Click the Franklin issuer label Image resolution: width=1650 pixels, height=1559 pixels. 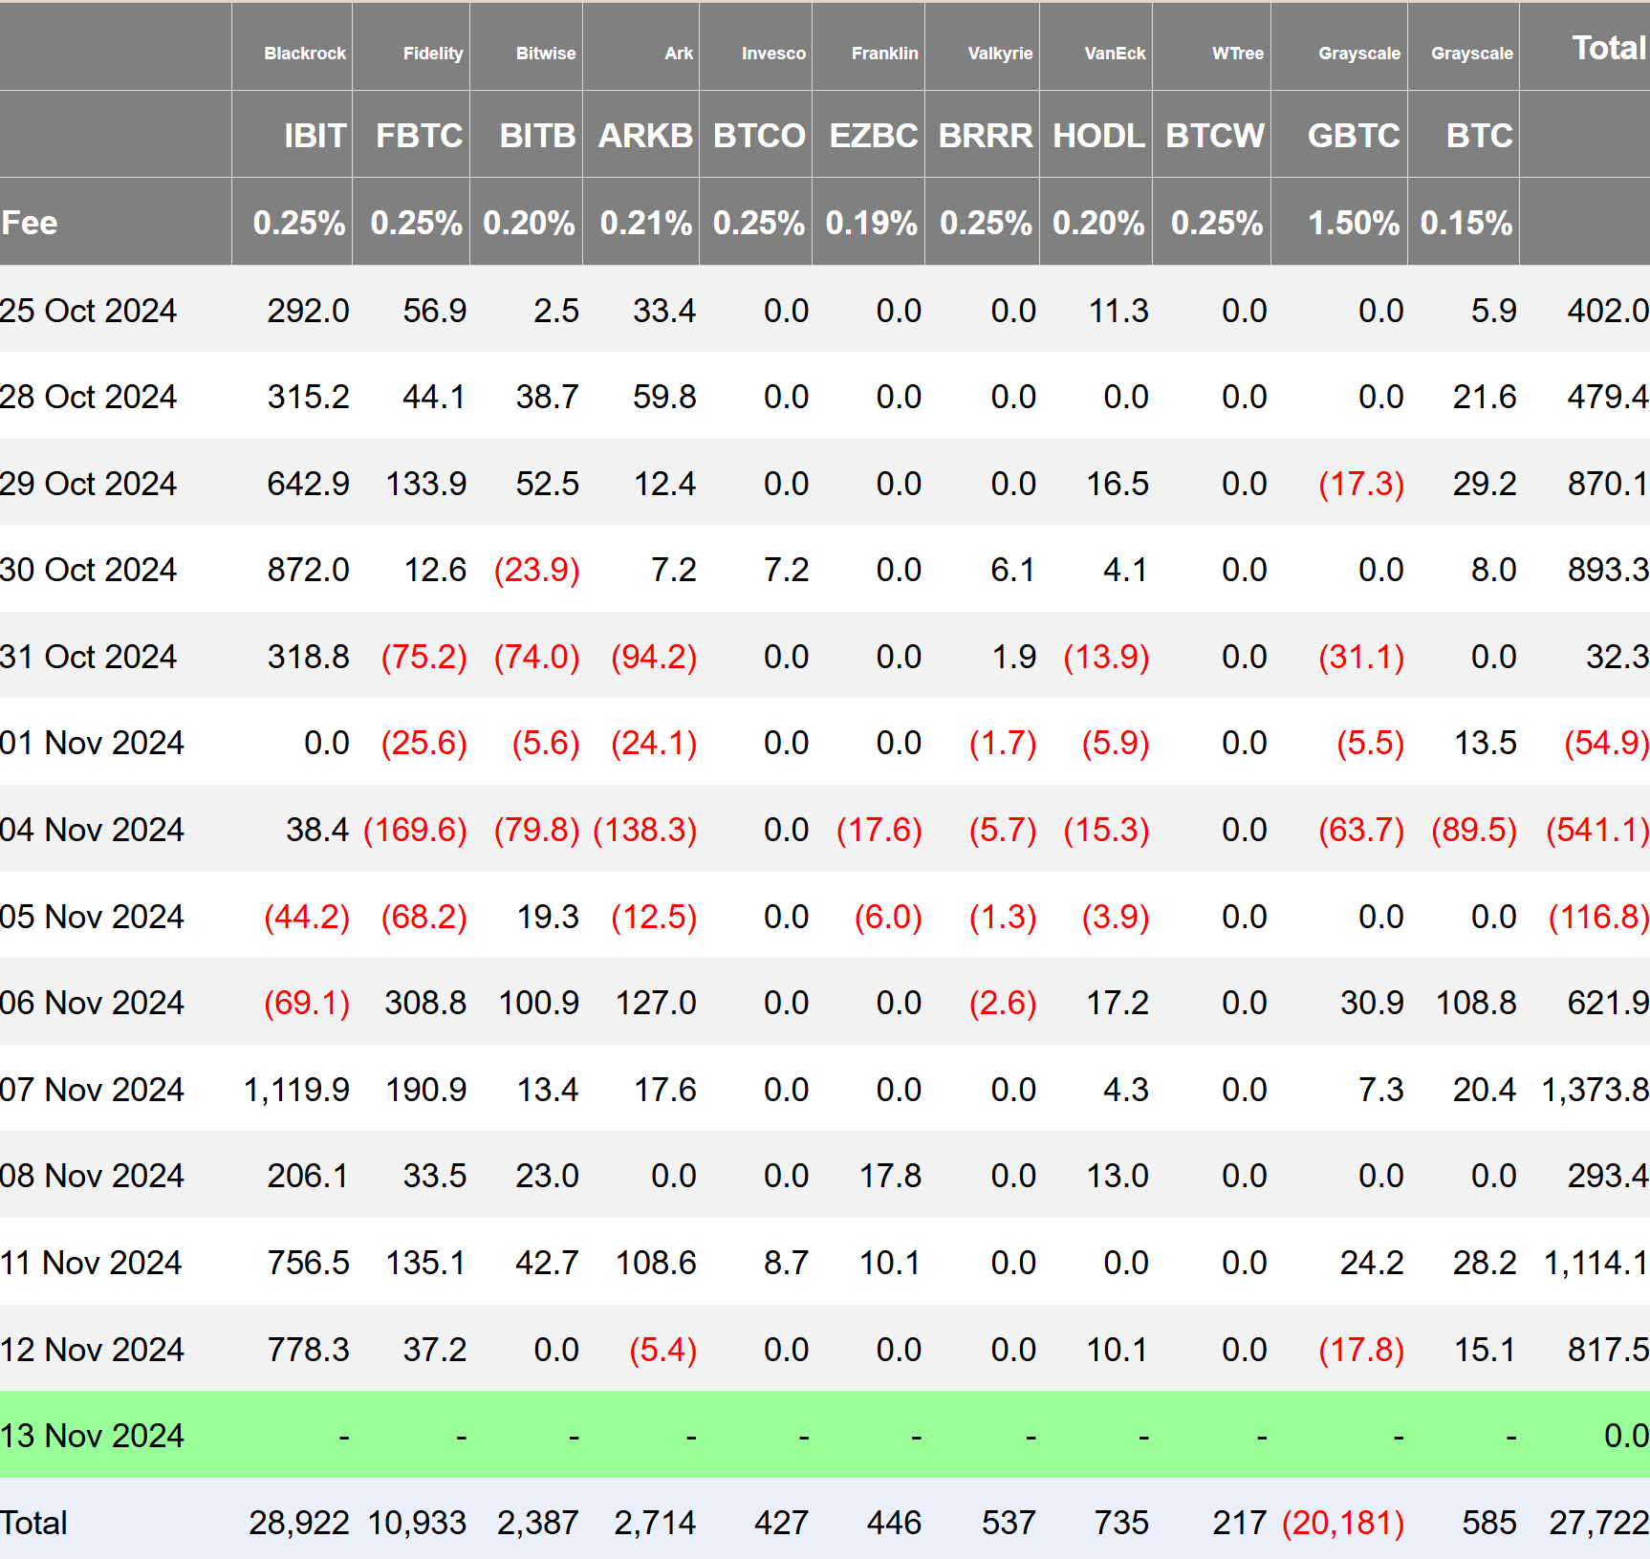884,54
